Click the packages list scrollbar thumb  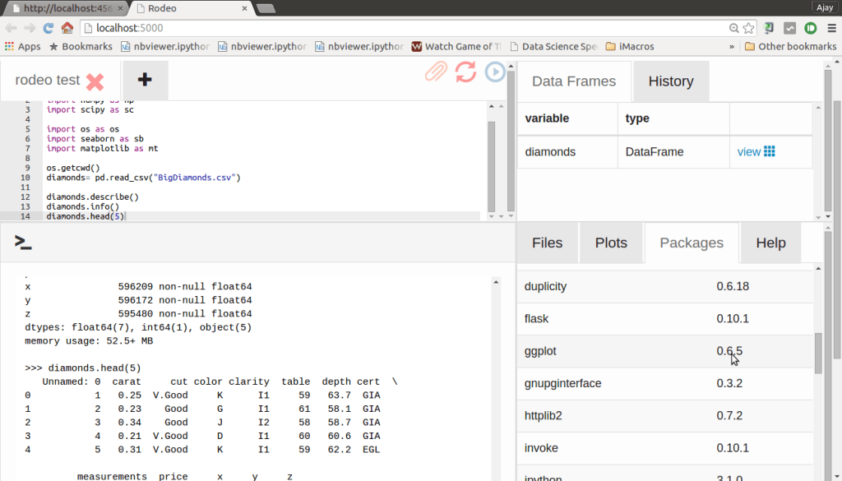pos(818,353)
